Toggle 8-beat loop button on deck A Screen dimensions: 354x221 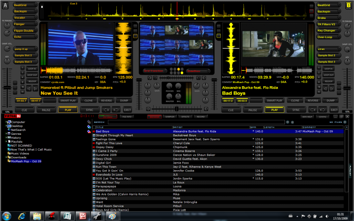[x=23, y=82]
